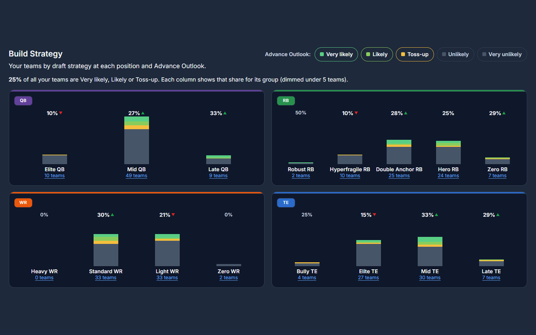536x335 pixels.
Task: Click the 50% value above Robust RB
Action: [301, 113]
